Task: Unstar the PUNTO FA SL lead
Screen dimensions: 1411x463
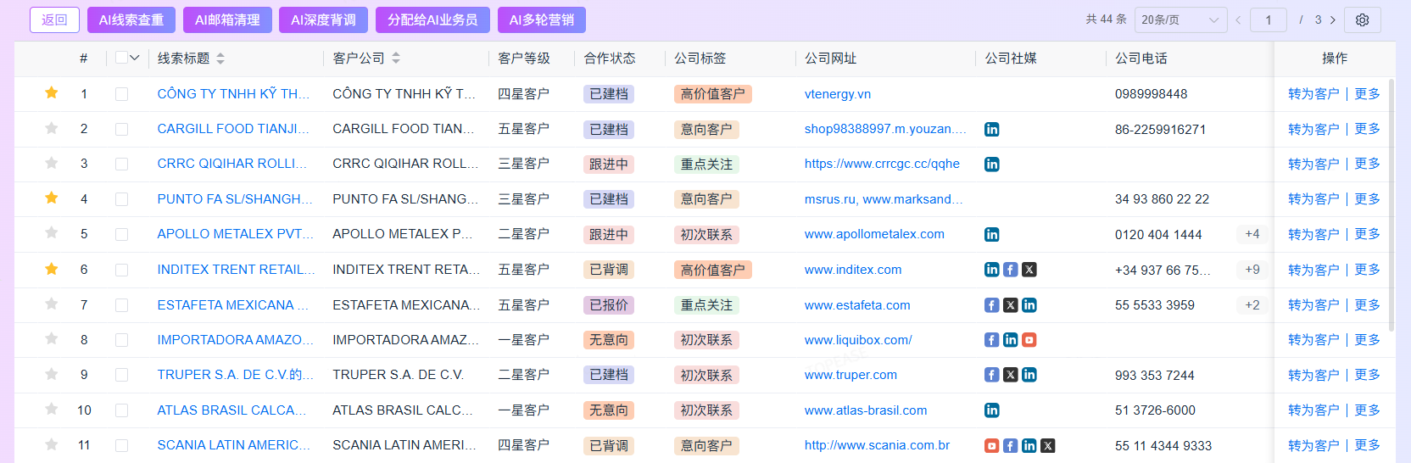Action: pos(52,198)
